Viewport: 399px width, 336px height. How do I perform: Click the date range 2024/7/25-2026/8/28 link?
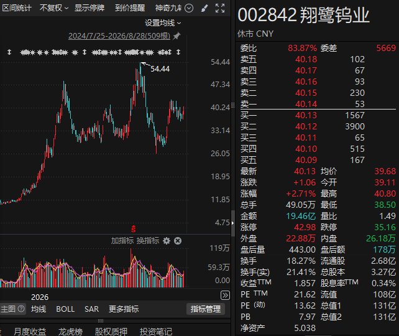[119, 36]
